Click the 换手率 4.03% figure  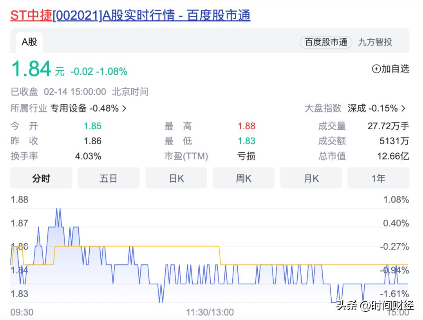(88, 156)
